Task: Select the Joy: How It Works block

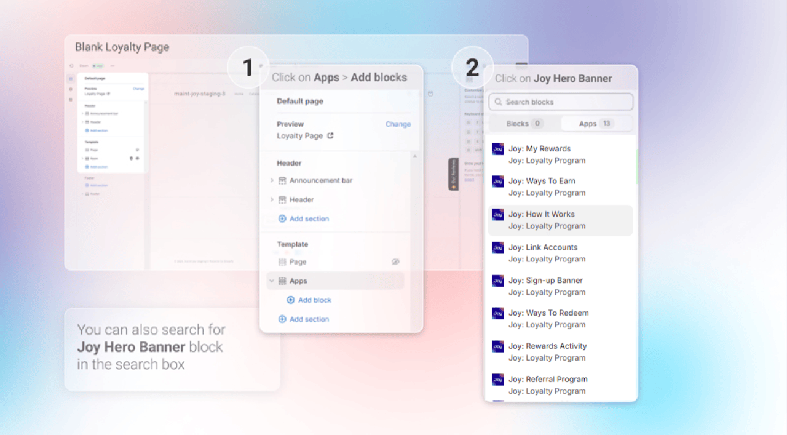Action: (561, 220)
